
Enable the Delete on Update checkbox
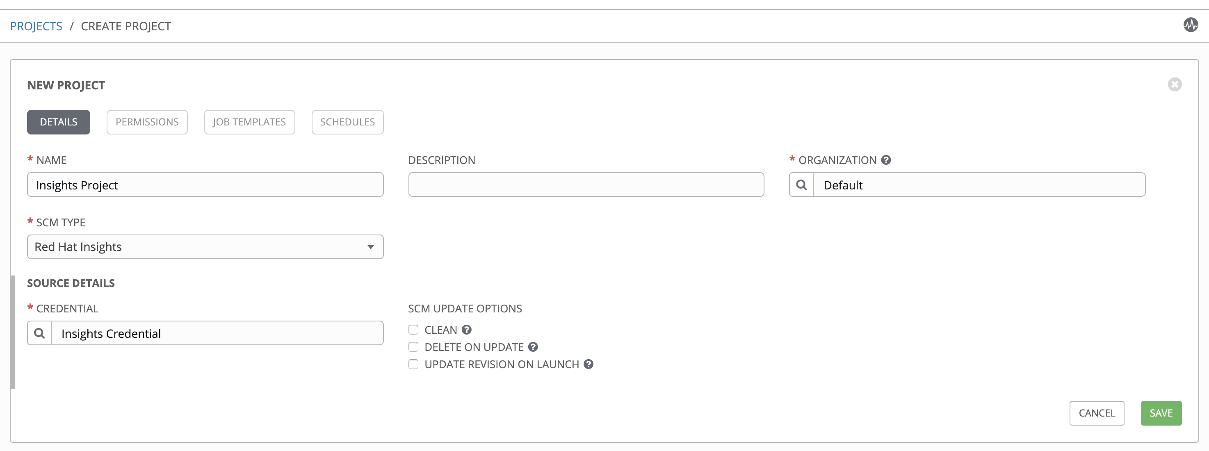(x=413, y=347)
